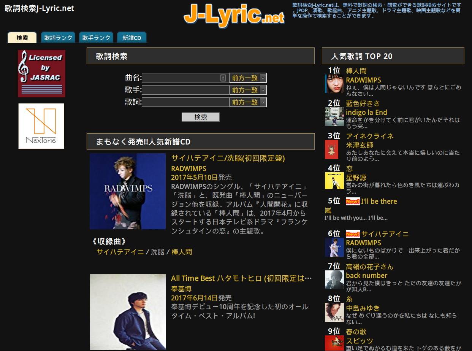Open 歌詞検索J-Lyric.net header title link

coord(40,8)
